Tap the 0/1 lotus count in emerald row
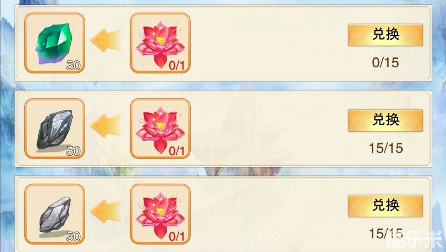The width and height of the screenshot is (446, 252). click(177, 66)
